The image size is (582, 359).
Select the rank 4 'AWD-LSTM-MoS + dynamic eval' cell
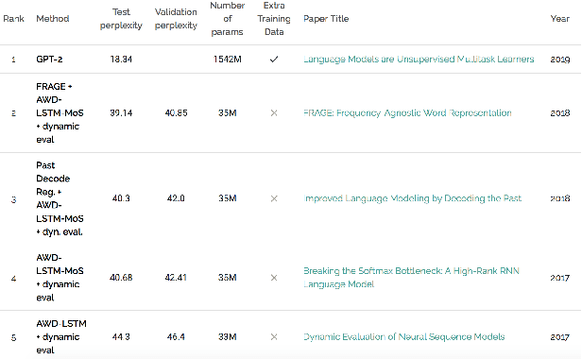[60, 278]
